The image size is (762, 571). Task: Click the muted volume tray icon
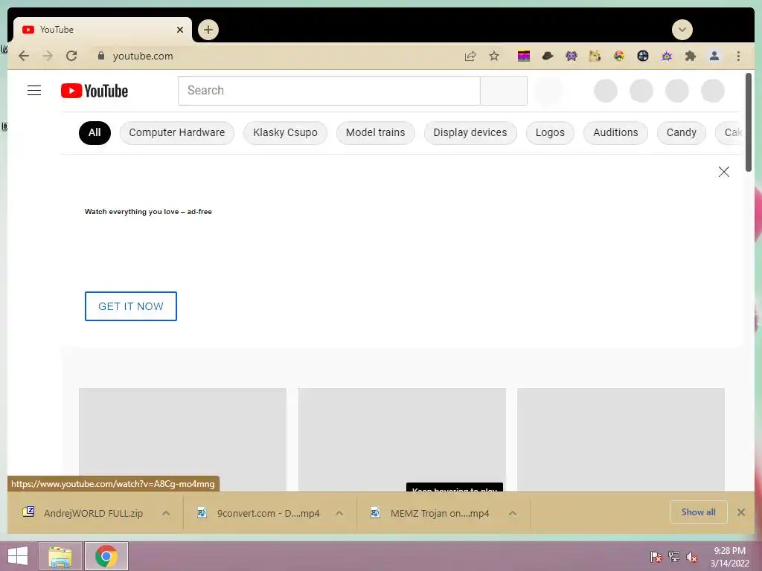692,557
